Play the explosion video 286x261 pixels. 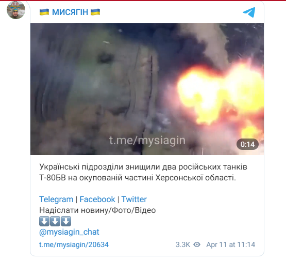click(x=147, y=89)
